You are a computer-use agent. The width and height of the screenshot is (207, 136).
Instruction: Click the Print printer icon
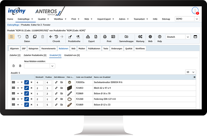105,37
